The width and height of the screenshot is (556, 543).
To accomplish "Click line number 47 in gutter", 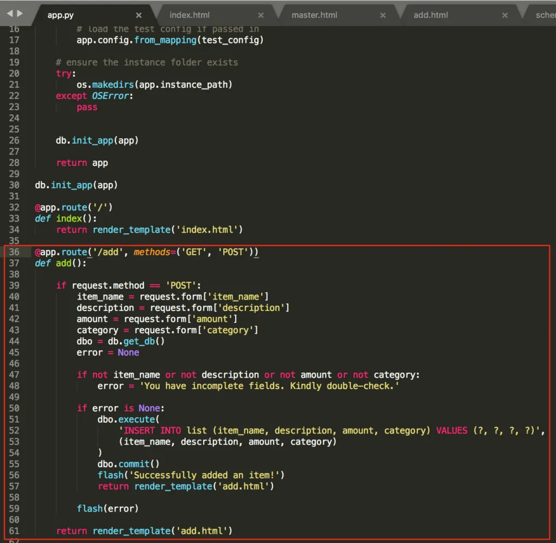I will tap(14, 374).
